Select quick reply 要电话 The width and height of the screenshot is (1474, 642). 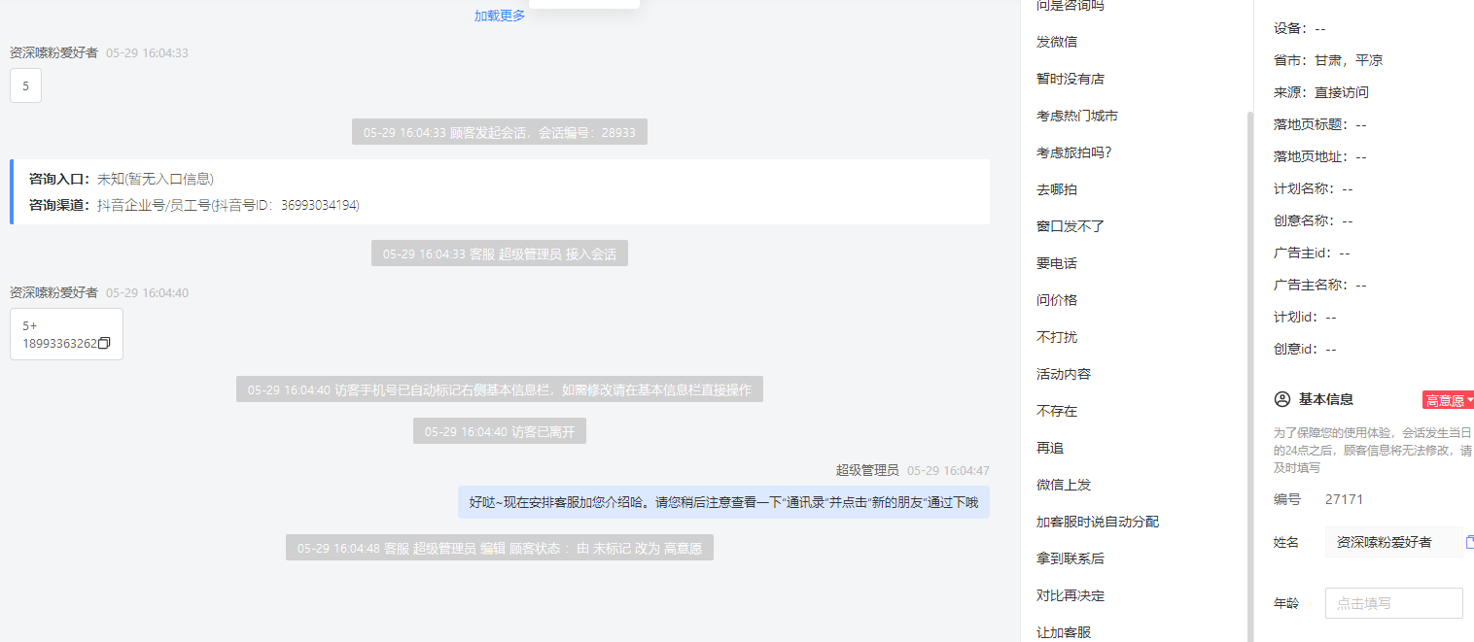1057,263
